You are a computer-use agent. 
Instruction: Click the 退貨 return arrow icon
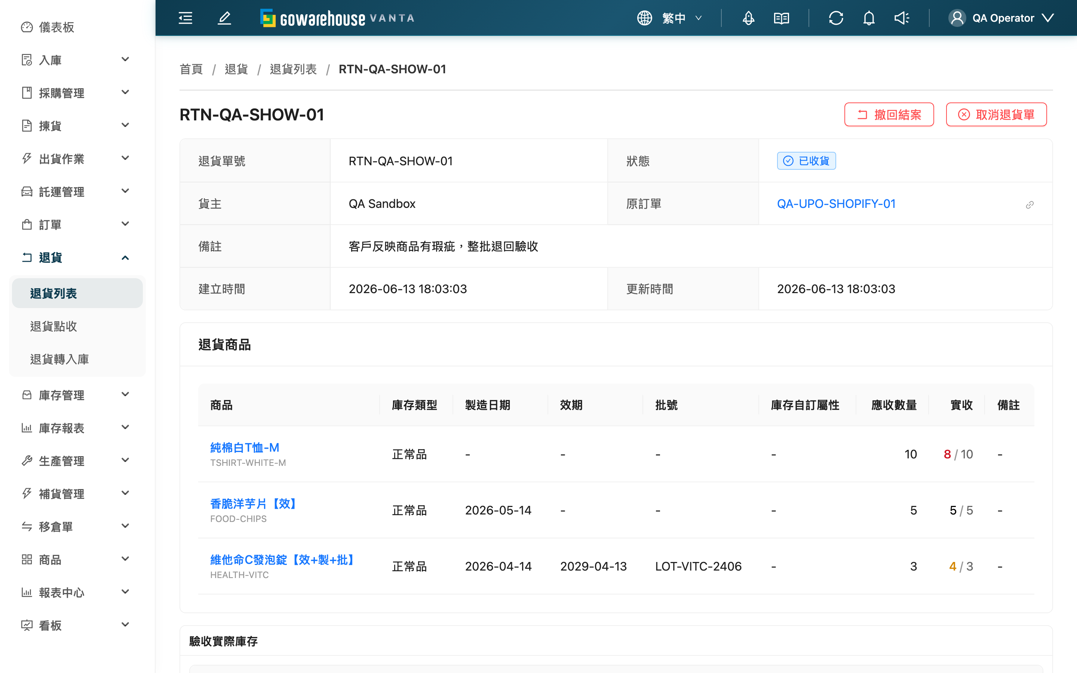27,257
